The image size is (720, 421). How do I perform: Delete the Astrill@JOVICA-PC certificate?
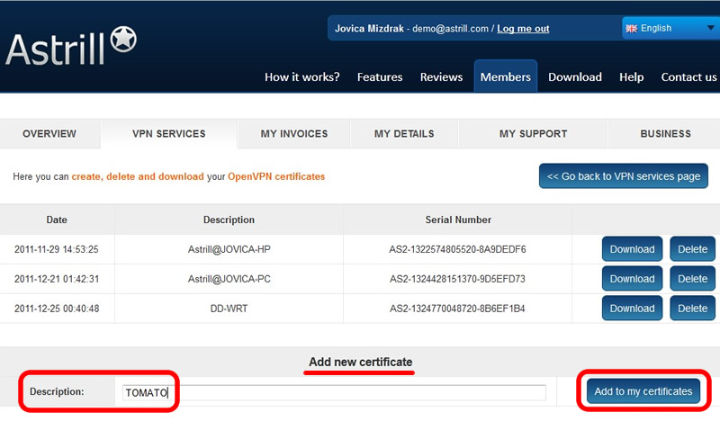(x=692, y=279)
